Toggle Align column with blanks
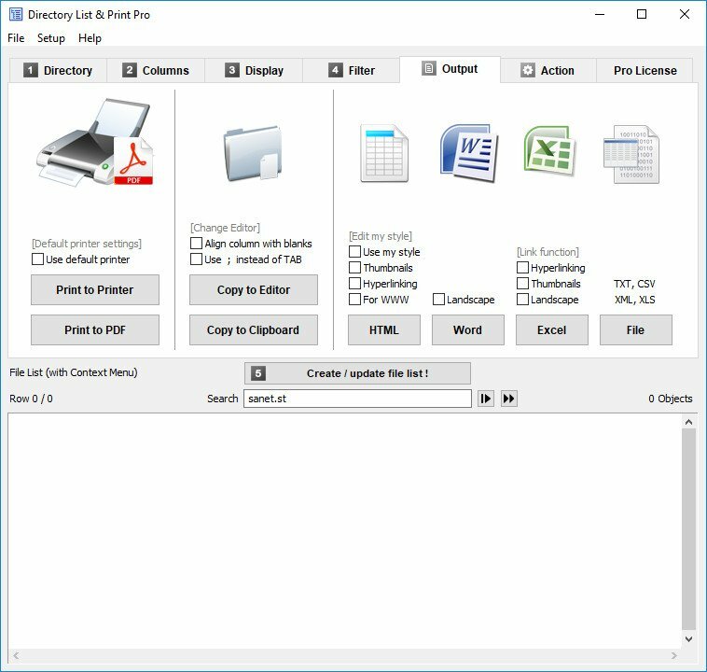The width and height of the screenshot is (707, 672). coord(197,244)
